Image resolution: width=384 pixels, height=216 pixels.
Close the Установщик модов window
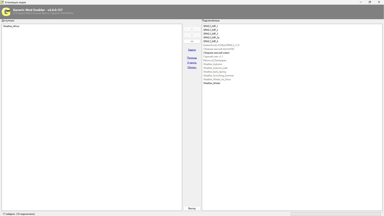coord(379,2)
